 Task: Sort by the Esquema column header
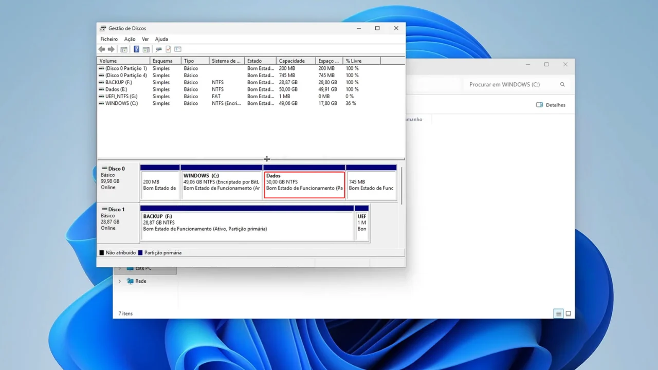coord(166,61)
